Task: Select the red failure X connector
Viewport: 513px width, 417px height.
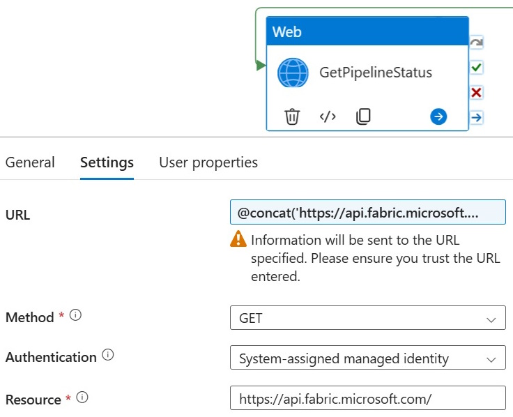Action: (x=477, y=93)
